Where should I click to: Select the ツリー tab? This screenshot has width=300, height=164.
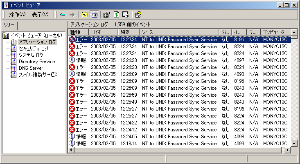(9, 25)
